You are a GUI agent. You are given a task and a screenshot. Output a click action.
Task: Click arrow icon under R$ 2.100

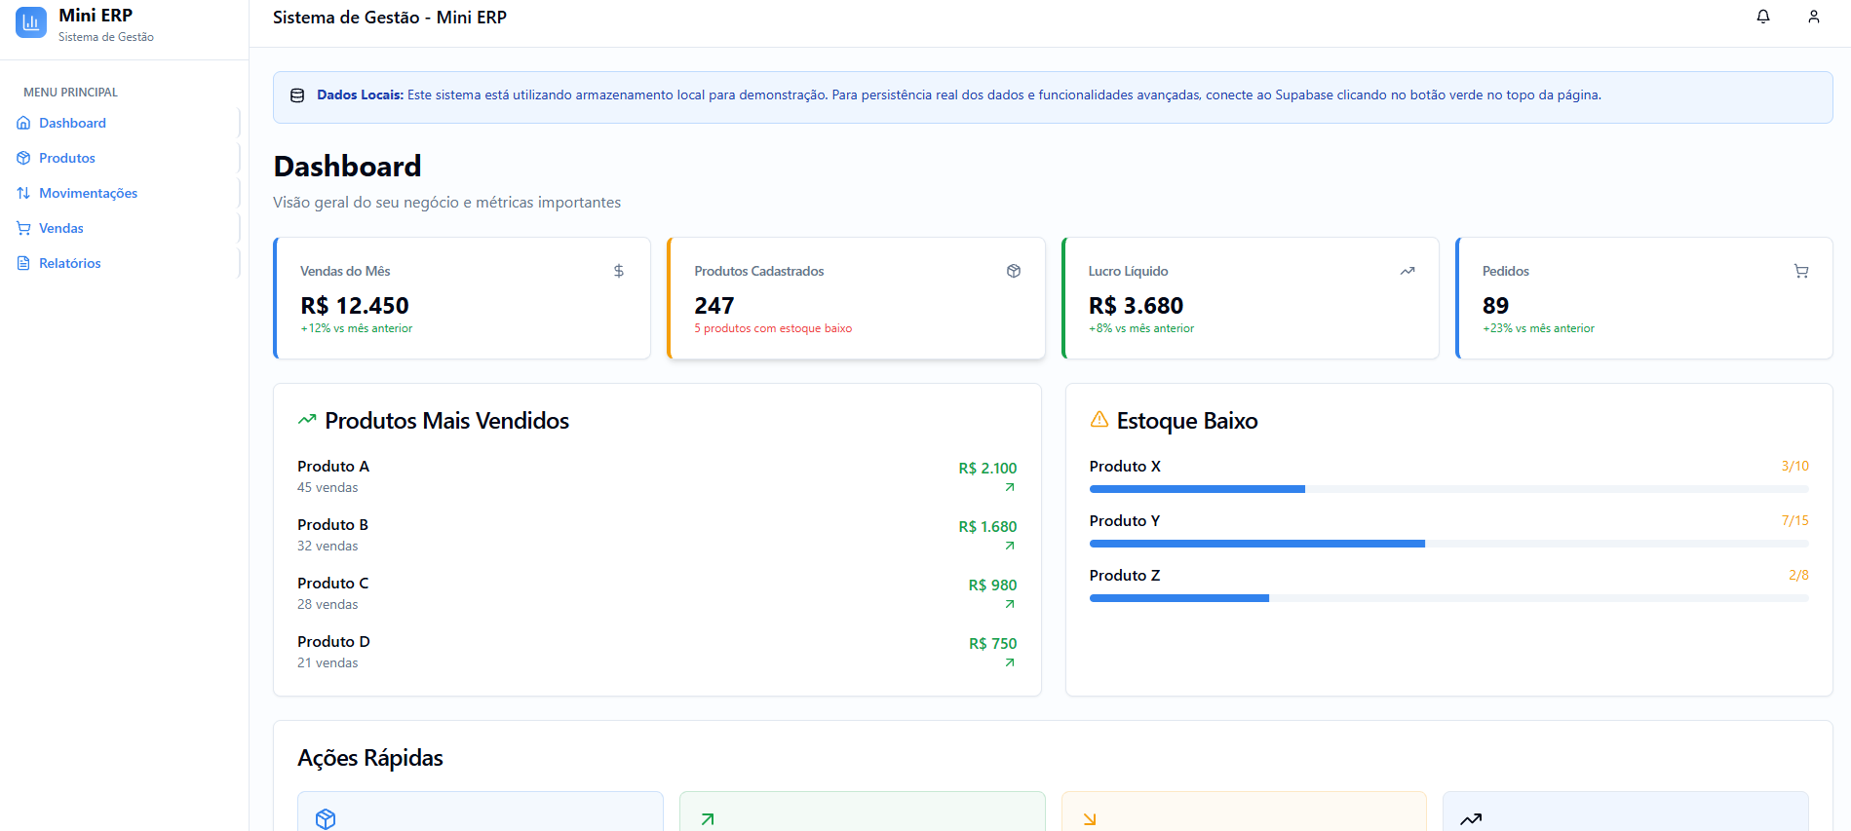click(1010, 487)
